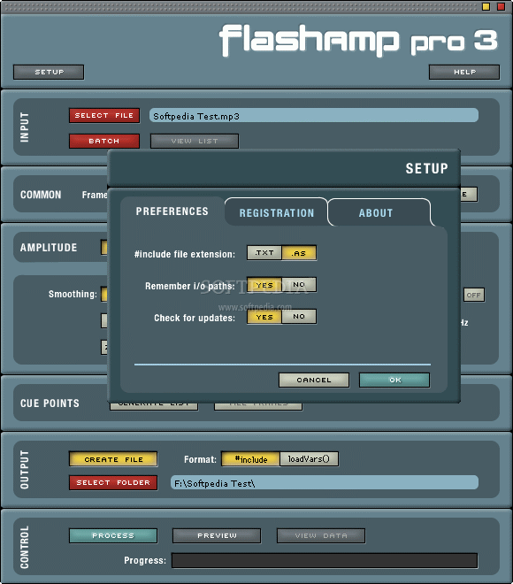The width and height of the screenshot is (513, 584).
Task: Click the yellow minimize window square
Action: (486, 7)
